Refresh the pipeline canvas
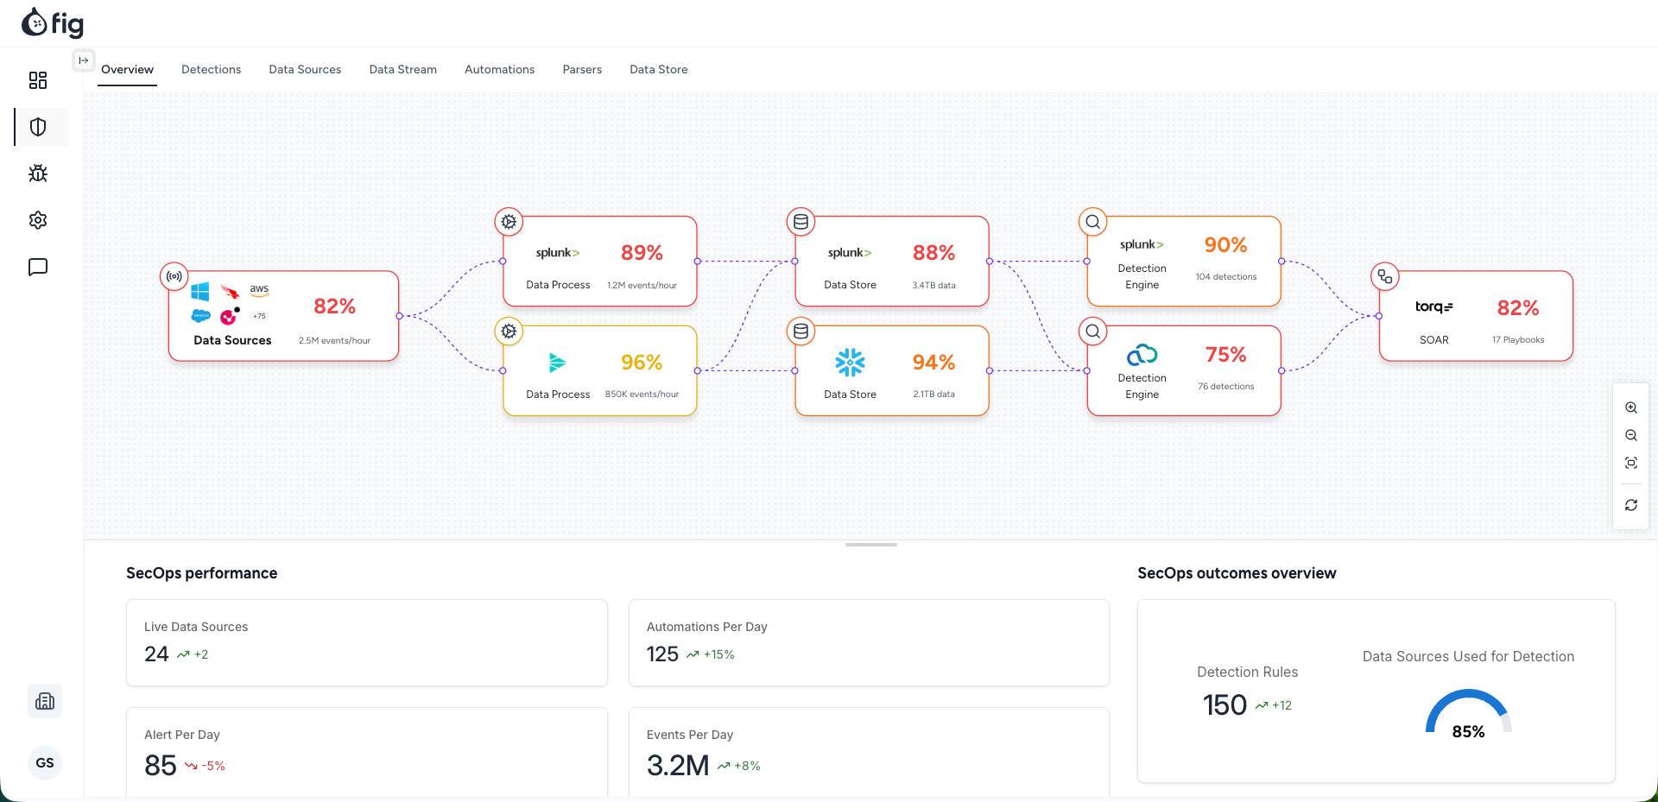The height and width of the screenshot is (802, 1658). click(1631, 505)
